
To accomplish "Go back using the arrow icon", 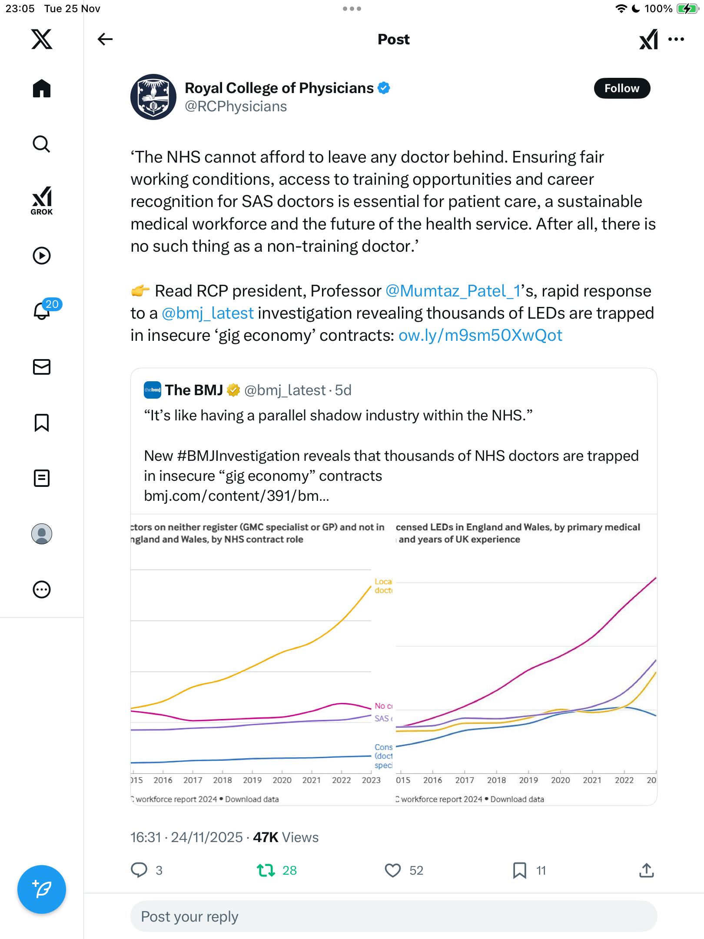I will tap(105, 39).
